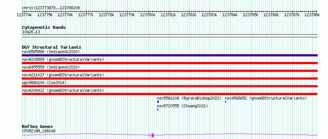Click the 123782k ruler label
The image size is (328, 139).
[x=189, y=15]
